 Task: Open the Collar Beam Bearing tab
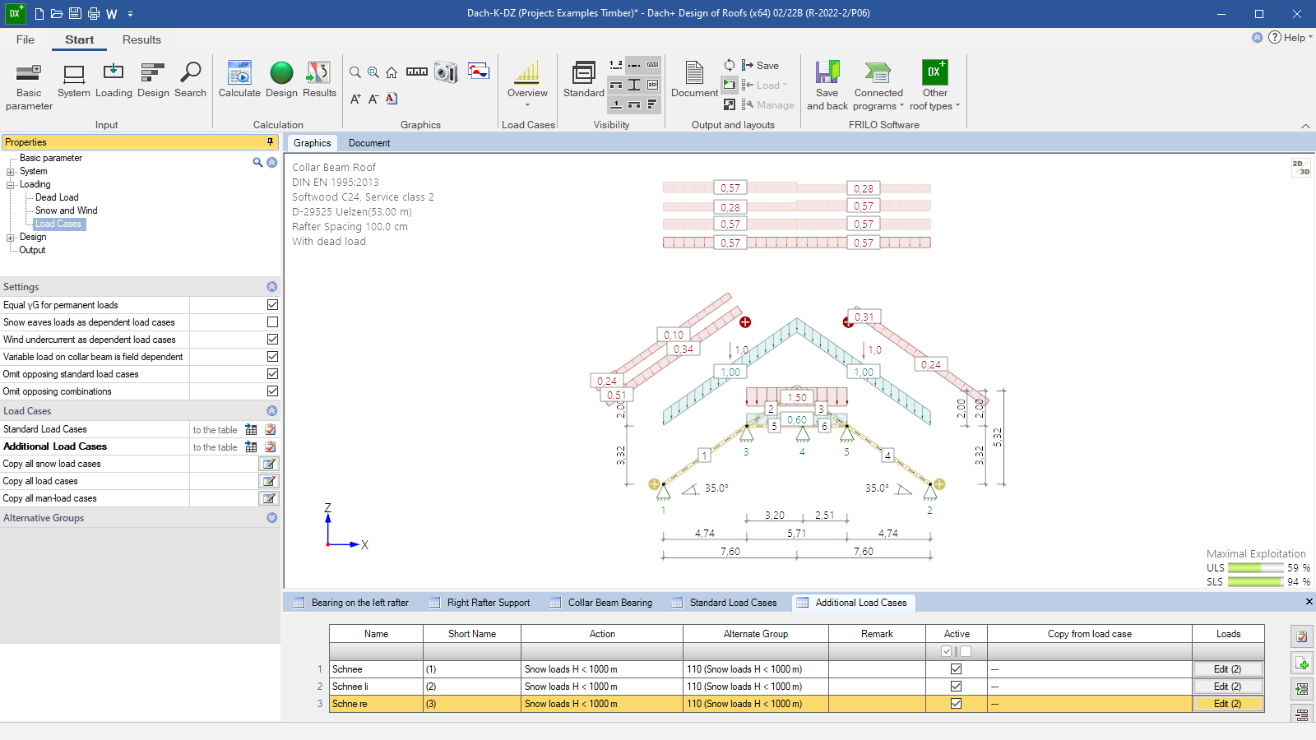601,603
